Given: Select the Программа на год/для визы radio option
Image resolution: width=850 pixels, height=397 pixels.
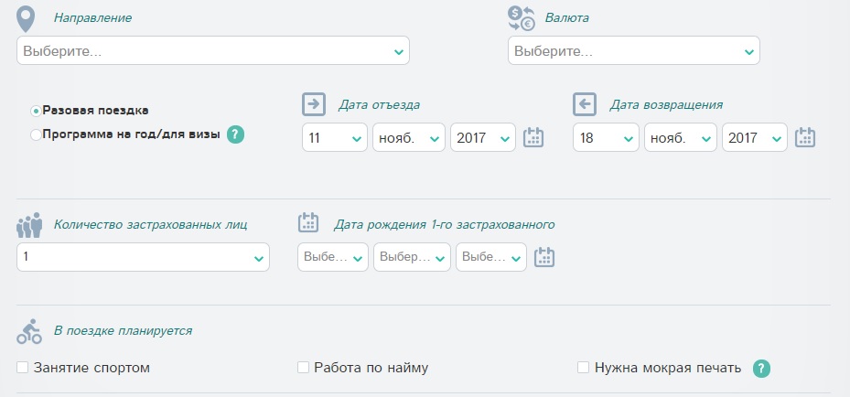Looking at the screenshot, I should (36, 134).
